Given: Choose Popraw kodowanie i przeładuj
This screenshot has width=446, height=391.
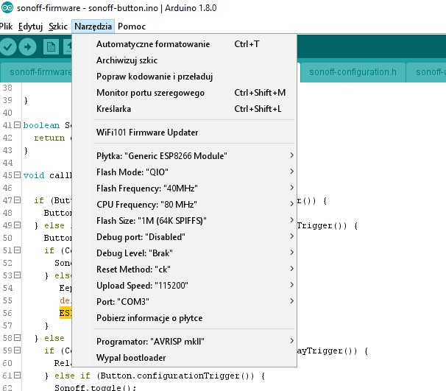Looking at the screenshot, I should click(x=184, y=77).
